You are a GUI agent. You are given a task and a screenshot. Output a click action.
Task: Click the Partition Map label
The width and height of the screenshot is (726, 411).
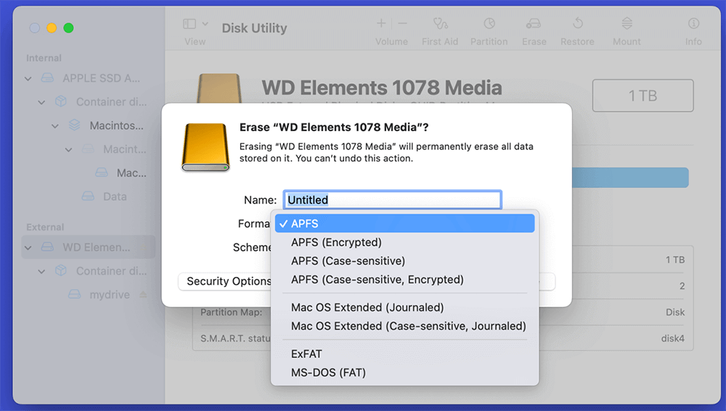pyautogui.click(x=231, y=312)
